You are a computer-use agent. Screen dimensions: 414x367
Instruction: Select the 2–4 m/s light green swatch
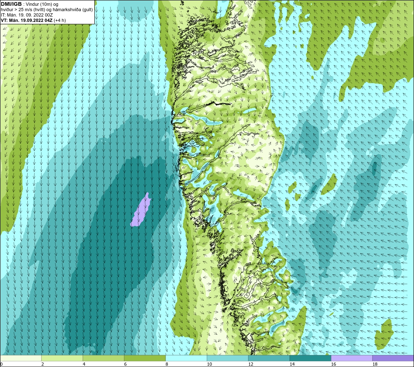point(62,358)
